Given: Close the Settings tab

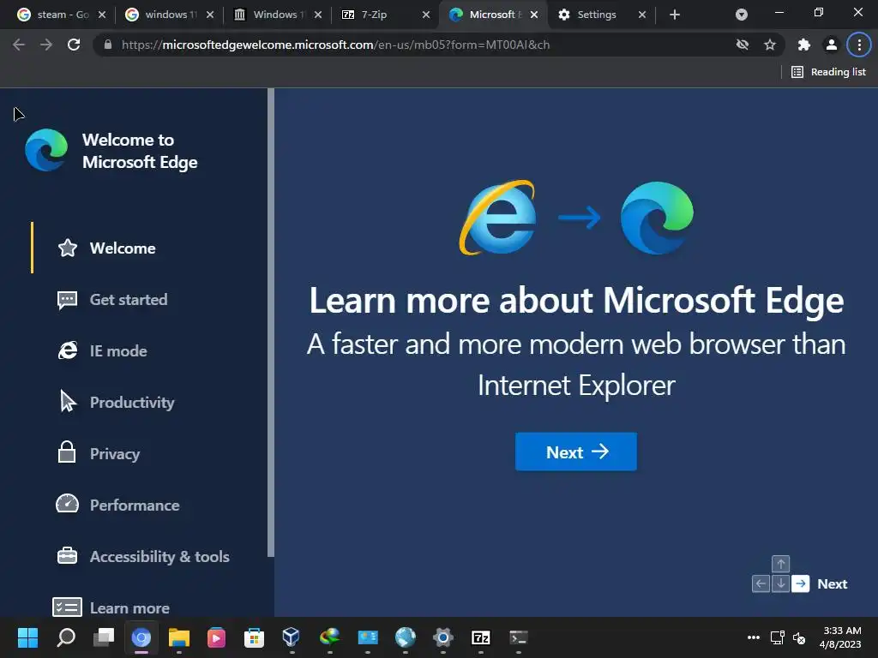Looking at the screenshot, I should pyautogui.click(x=642, y=15).
